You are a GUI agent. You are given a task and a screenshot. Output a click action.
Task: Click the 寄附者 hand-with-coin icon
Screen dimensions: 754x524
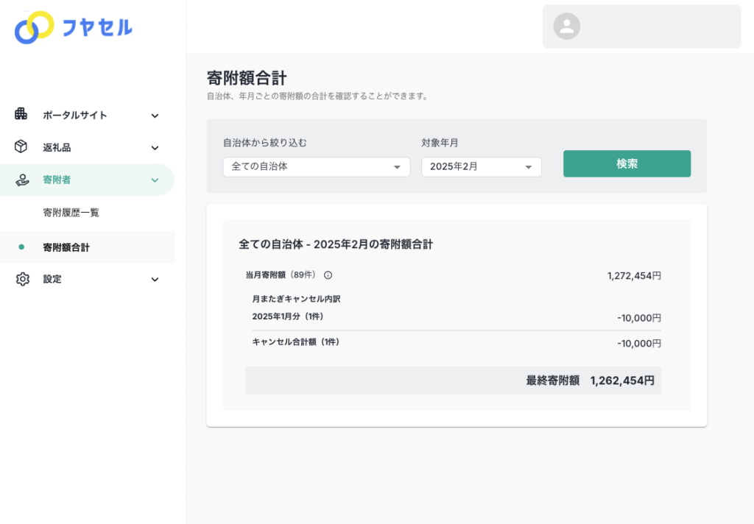pos(21,180)
